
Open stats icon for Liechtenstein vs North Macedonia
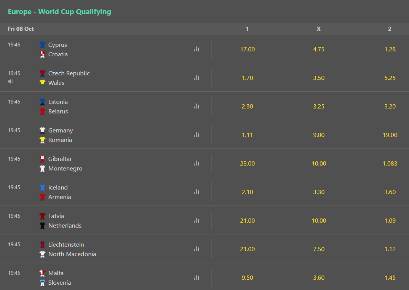[x=197, y=249]
